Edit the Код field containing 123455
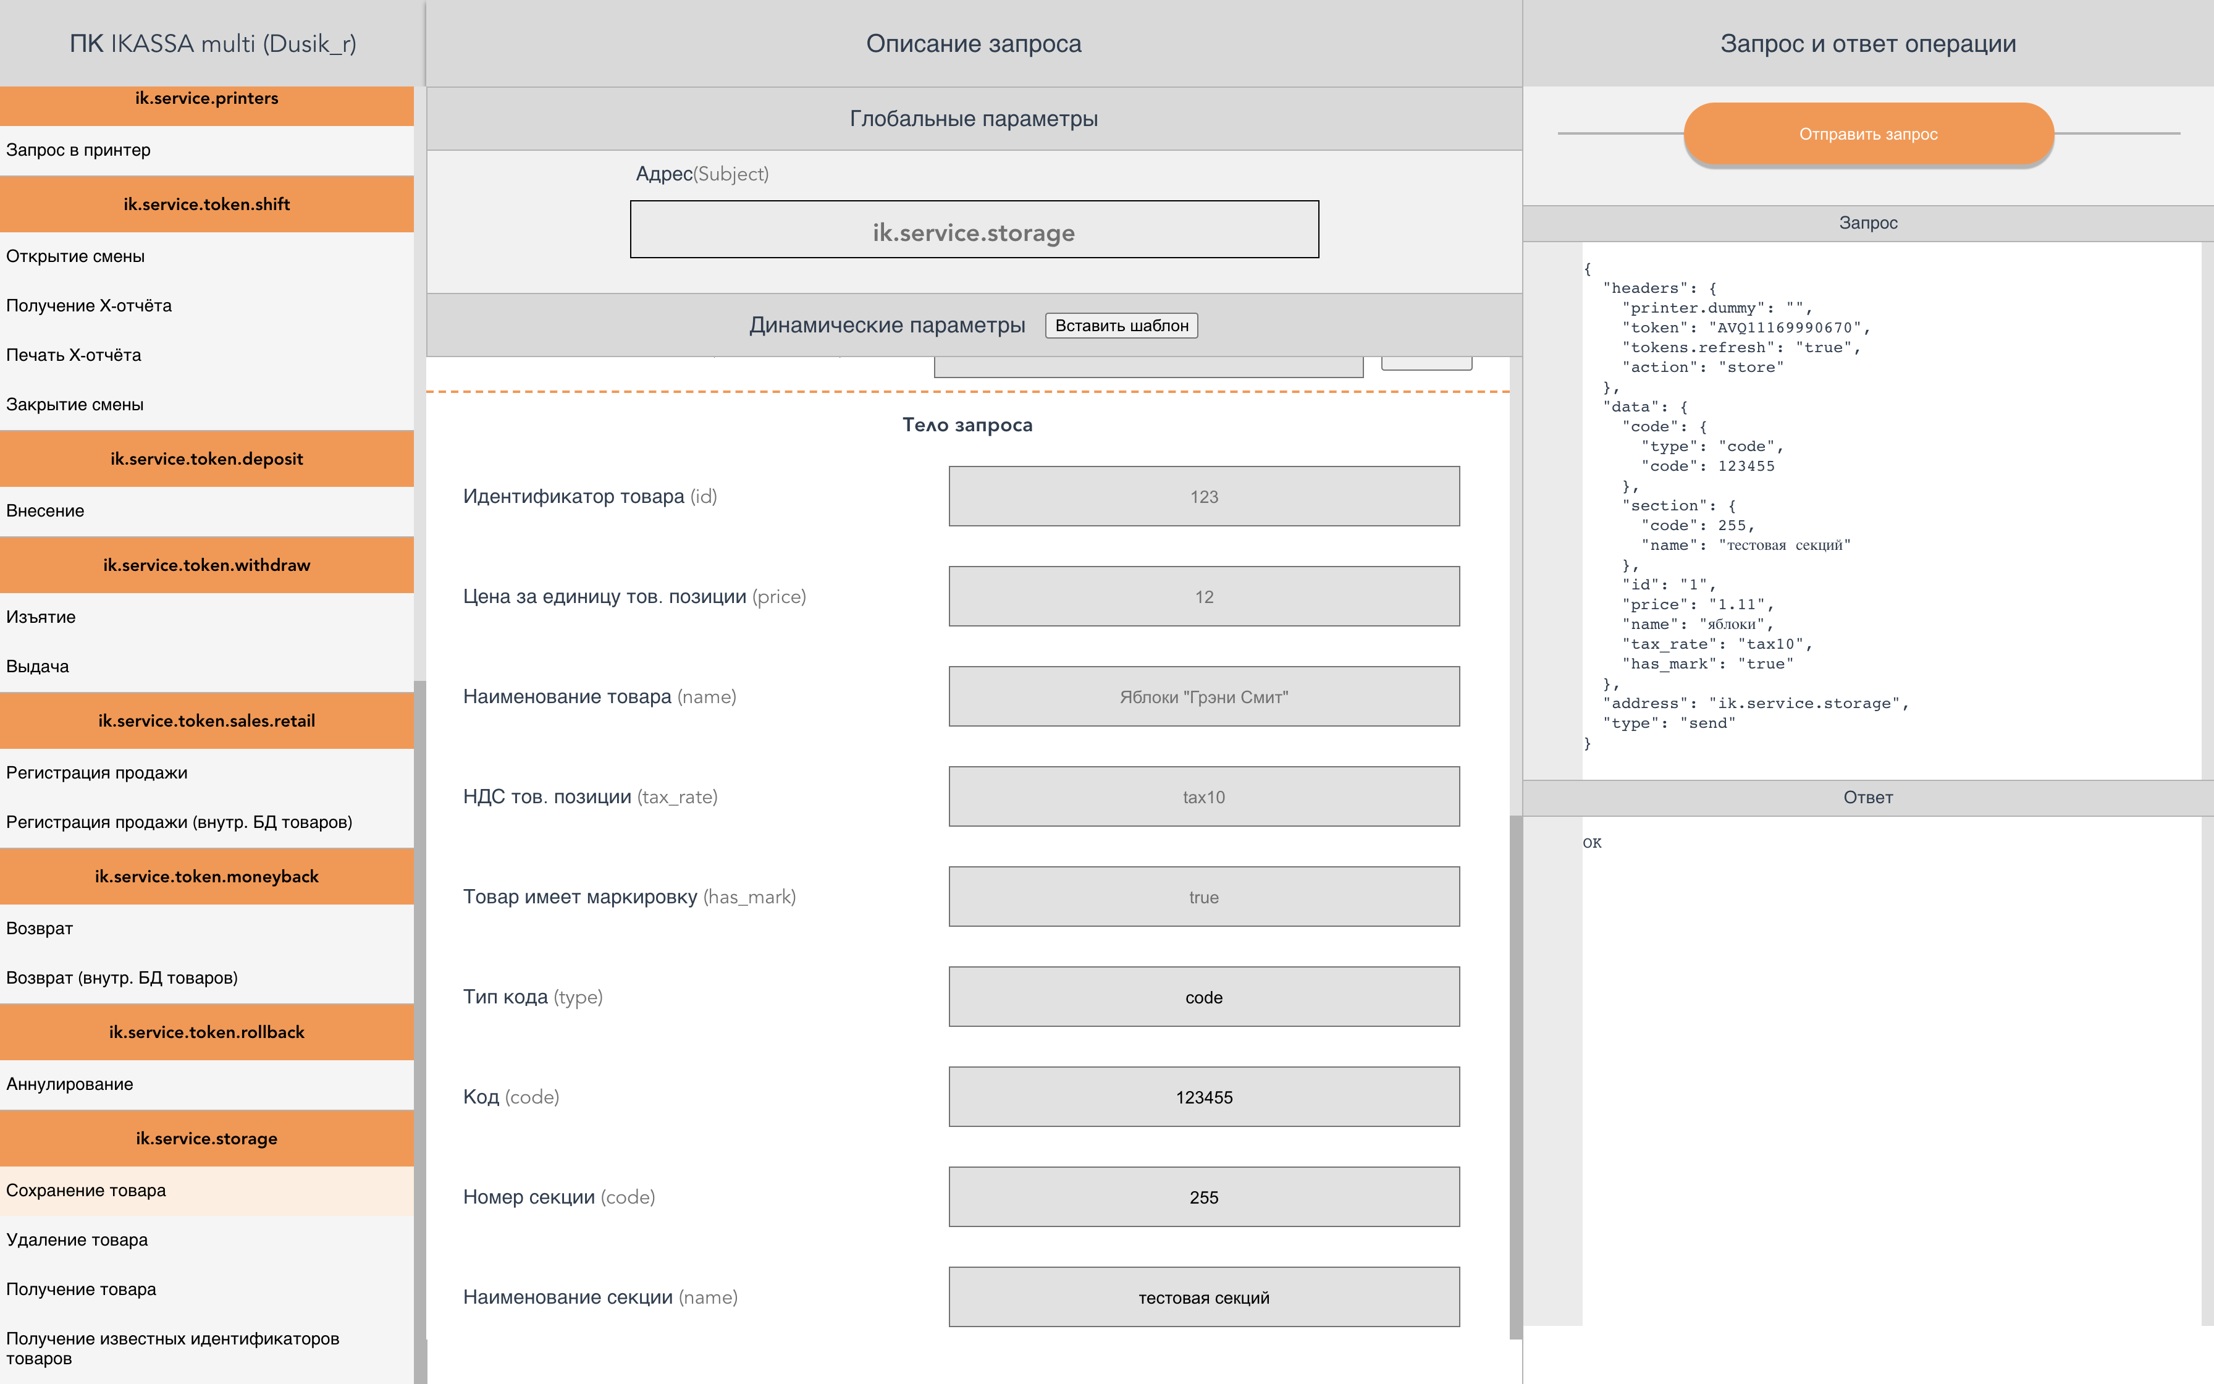 (x=1203, y=1097)
